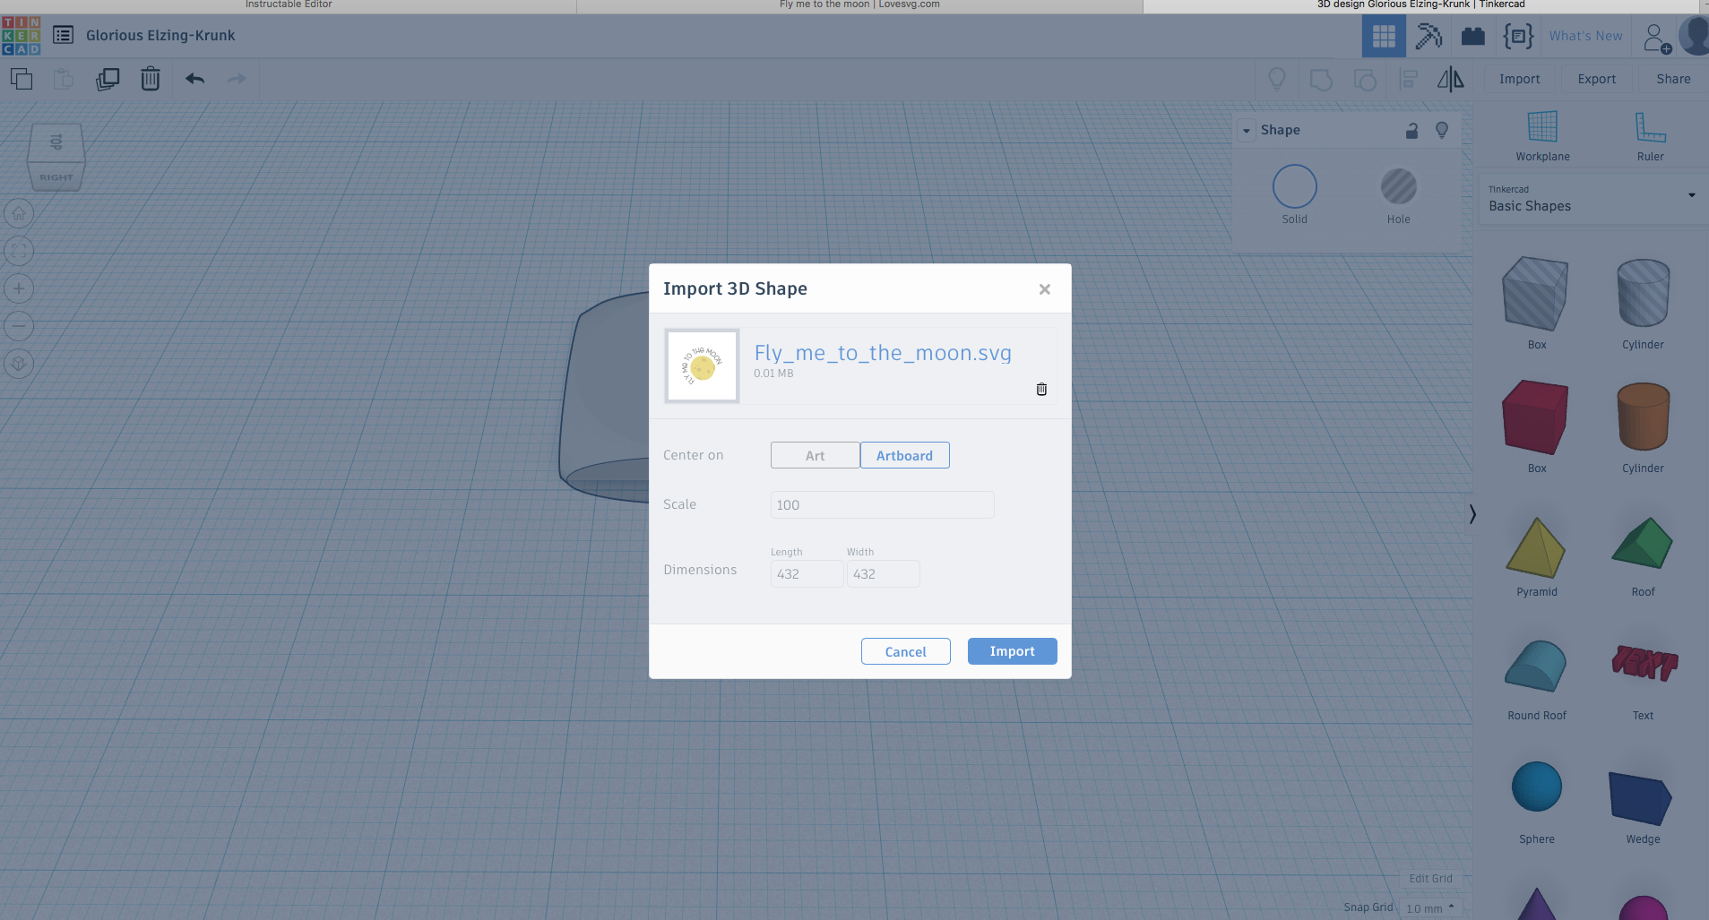Click the Group shapes icon
This screenshot has width=1709, height=920.
tap(1321, 80)
